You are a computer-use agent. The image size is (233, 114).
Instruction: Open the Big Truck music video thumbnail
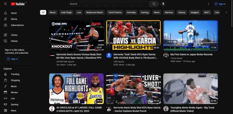tap(191, 89)
